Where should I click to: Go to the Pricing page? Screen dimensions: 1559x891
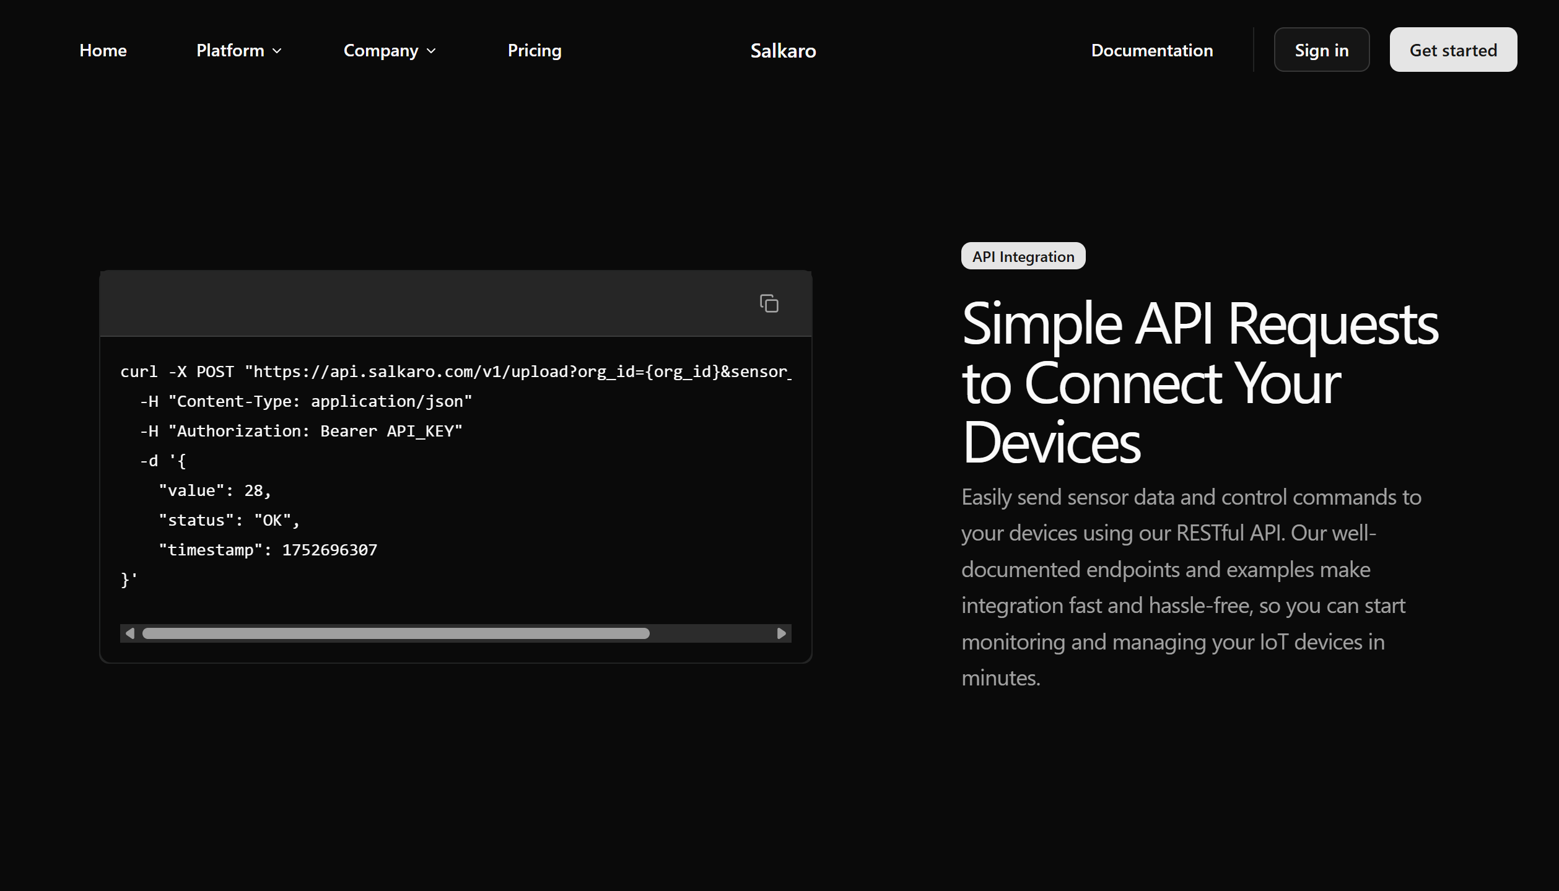[x=535, y=50]
